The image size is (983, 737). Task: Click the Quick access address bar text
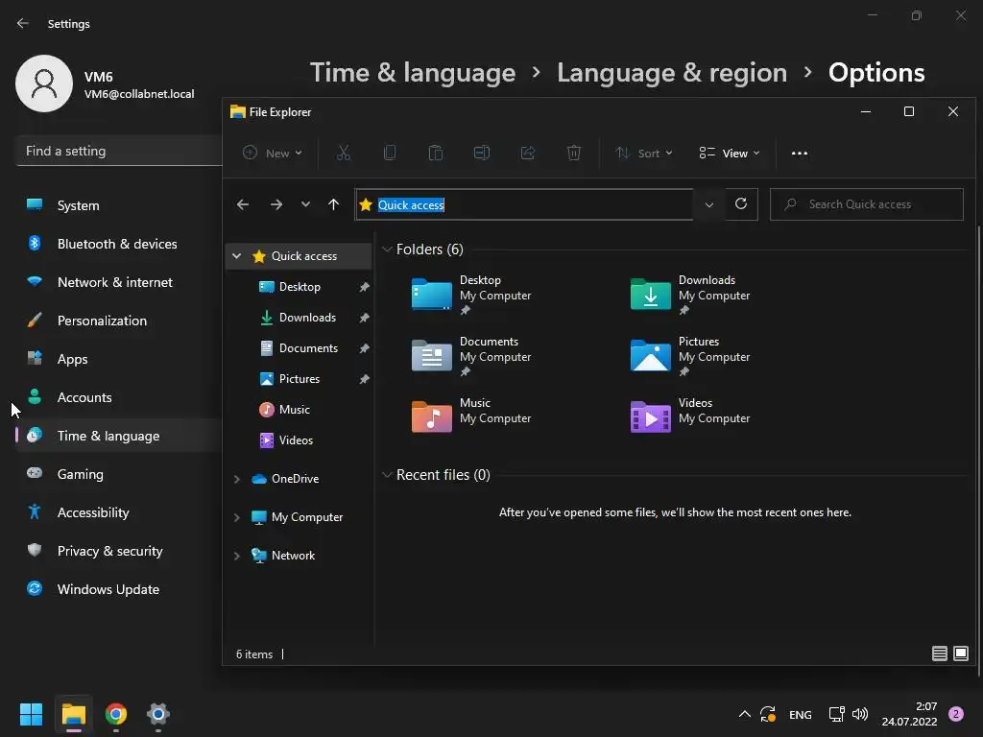tap(411, 205)
